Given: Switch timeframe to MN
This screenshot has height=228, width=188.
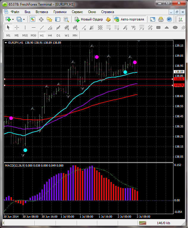Looking at the screenshot, I should coord(75,36).
